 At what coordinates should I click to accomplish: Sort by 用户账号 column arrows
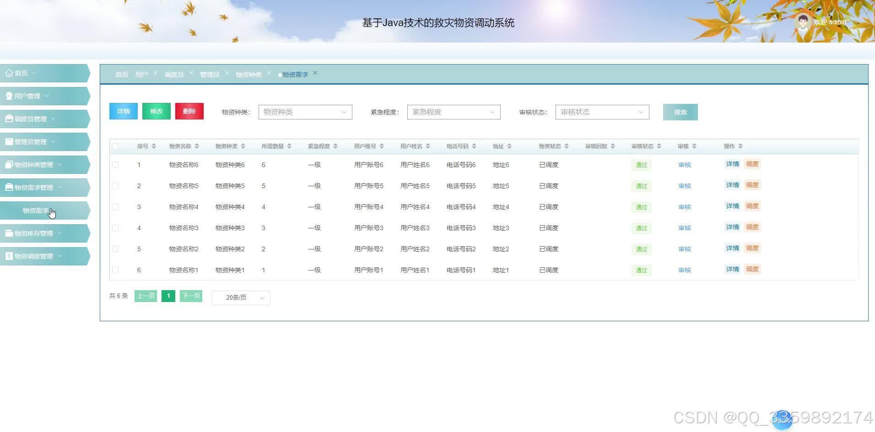[382, 146]
